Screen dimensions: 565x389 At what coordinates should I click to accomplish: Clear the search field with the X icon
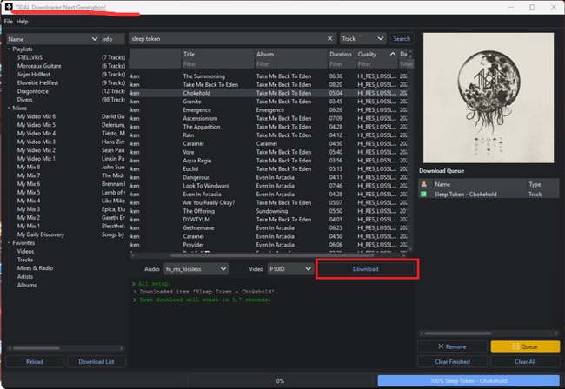pos(329,38)
